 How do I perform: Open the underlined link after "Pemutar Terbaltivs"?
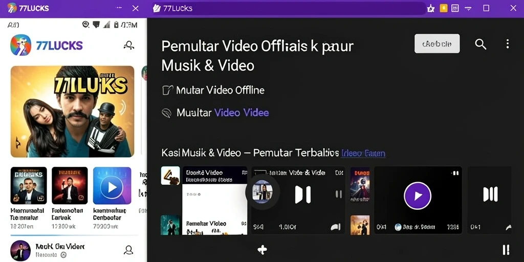tap(363, 154)
